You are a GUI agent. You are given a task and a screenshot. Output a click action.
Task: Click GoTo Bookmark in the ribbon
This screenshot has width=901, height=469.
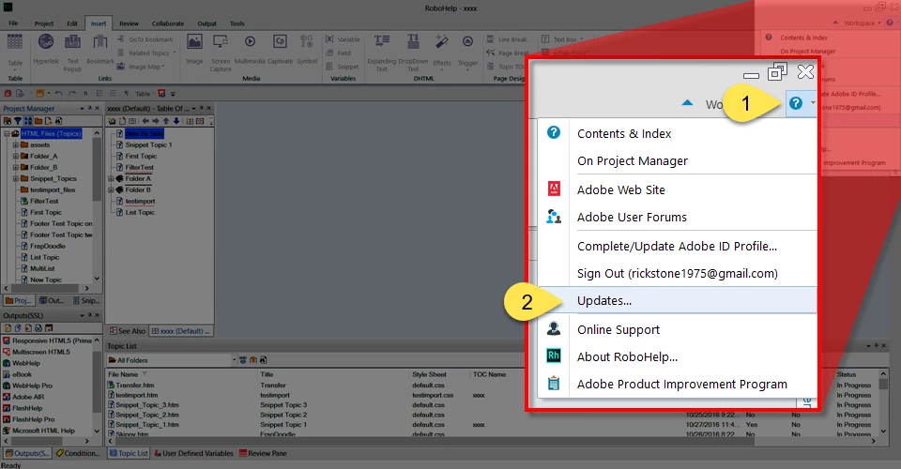click(145, 39)
